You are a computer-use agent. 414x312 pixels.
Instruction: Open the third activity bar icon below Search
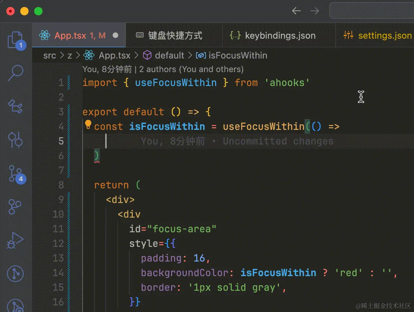(x=15, y=106)
